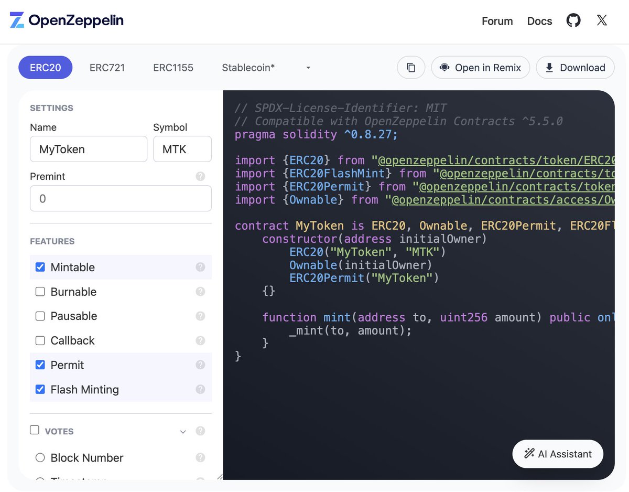
Task: Click the OpenZeppelin logo
Action: [x=66, y=20]
